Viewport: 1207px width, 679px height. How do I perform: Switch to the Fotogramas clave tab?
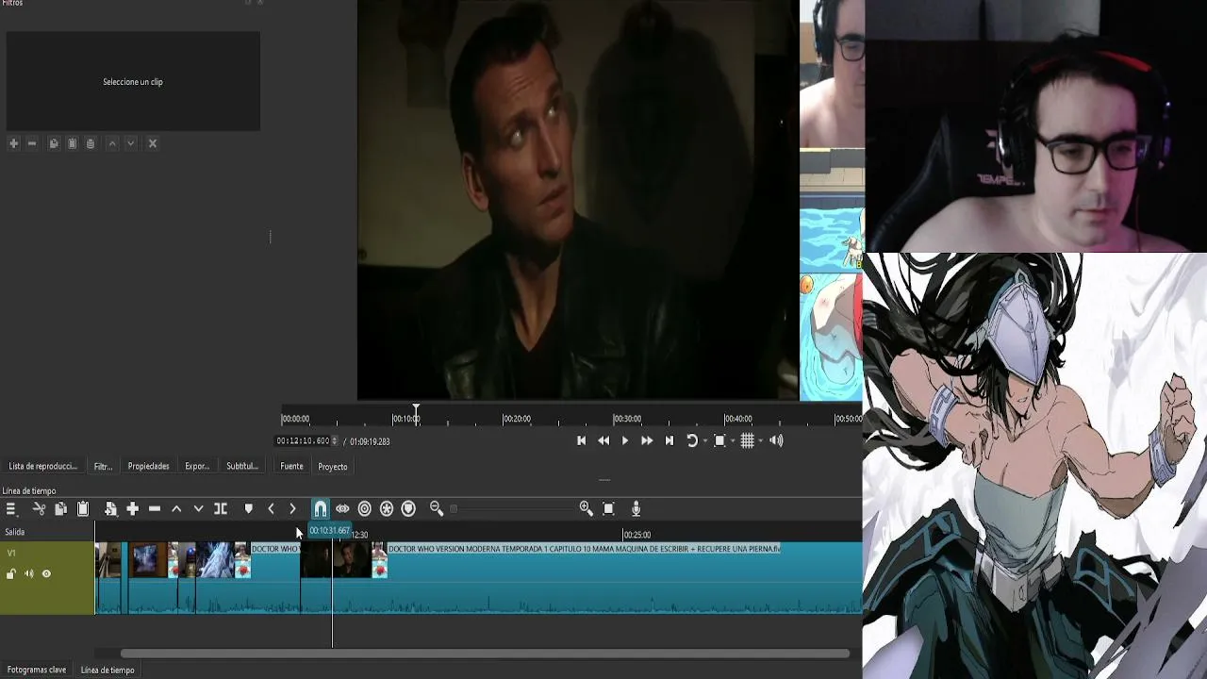(37, 670)
